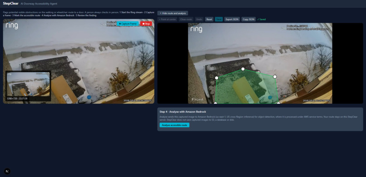Image resolution: width=366 pixels, height=177 pixels.
Task: Select the topmost vertex handle of the route polygon
Action: pos(243,69)
